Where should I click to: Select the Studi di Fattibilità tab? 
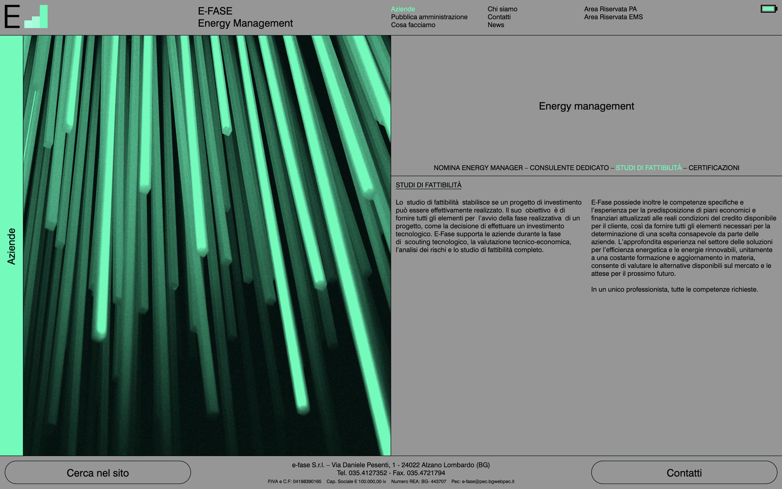(x=648, y=168)
